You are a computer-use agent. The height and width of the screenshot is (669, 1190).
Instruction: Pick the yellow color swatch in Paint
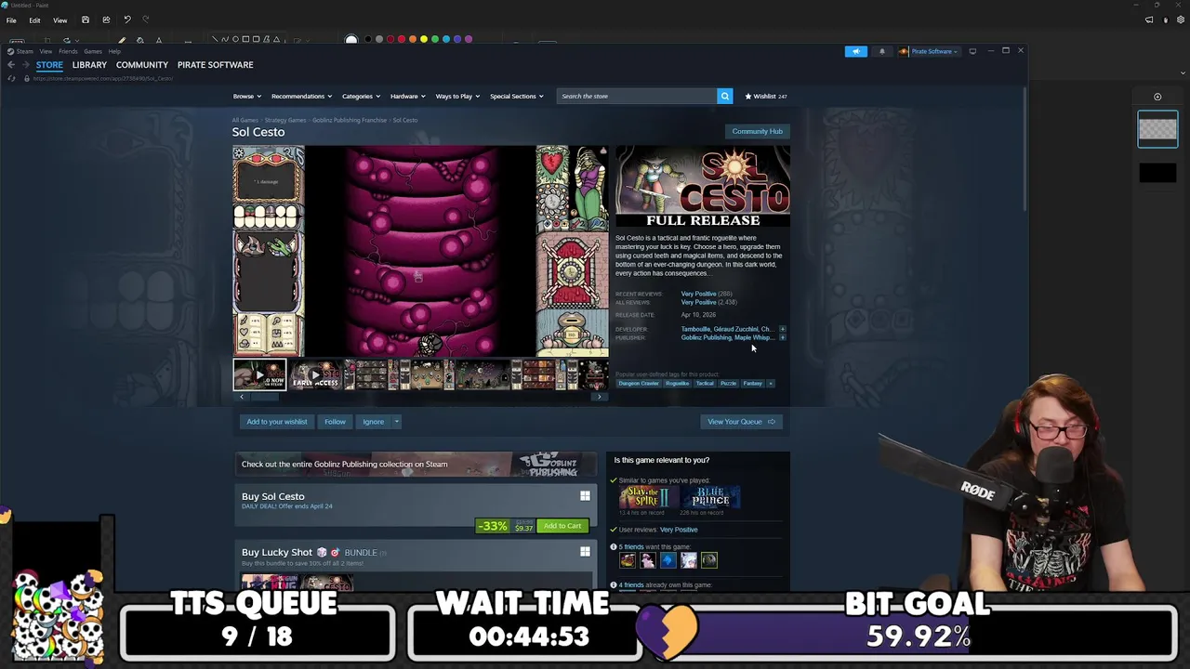point(424,40)
